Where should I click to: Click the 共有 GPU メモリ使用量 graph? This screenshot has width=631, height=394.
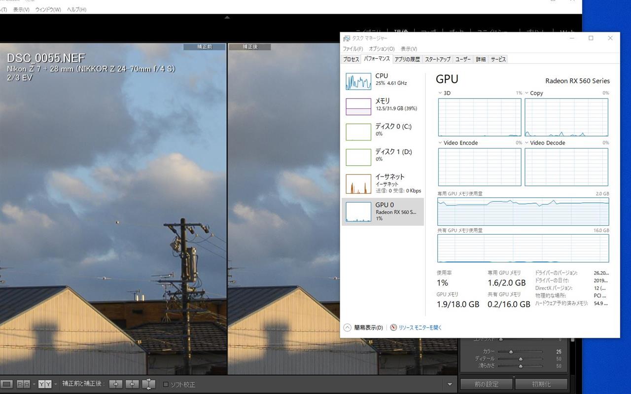click(x=523, y=248)
